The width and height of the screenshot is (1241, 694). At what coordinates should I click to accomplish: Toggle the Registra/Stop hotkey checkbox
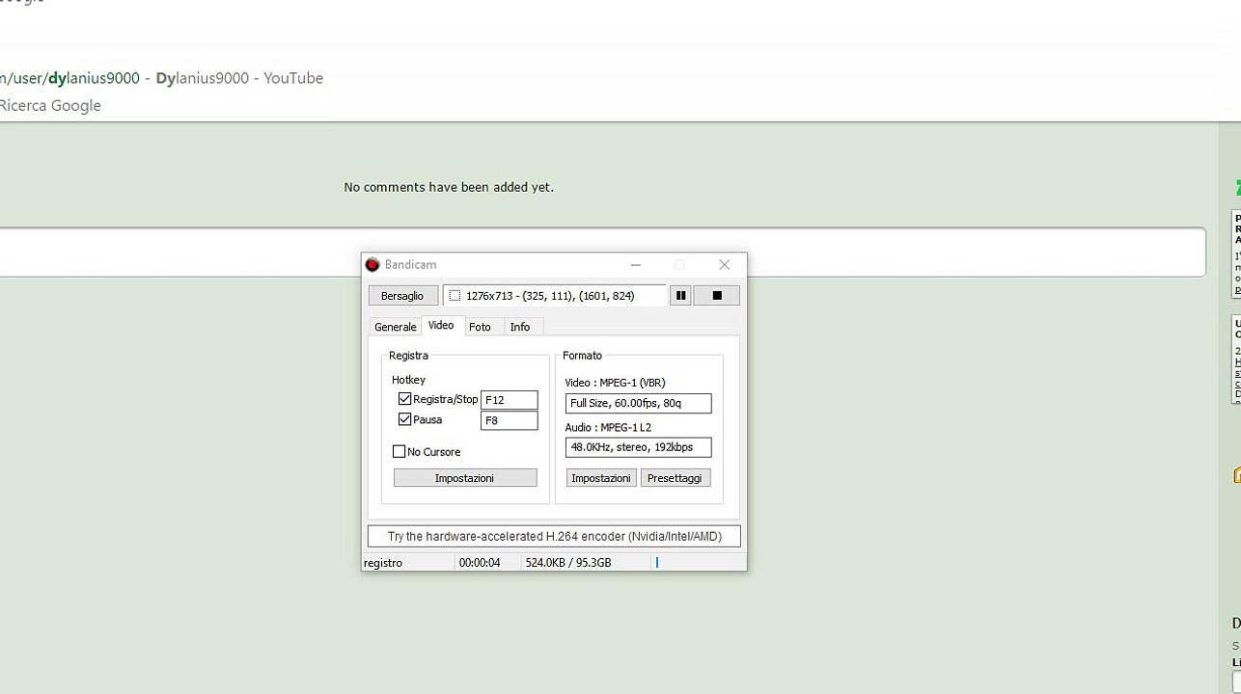[404, 399]
